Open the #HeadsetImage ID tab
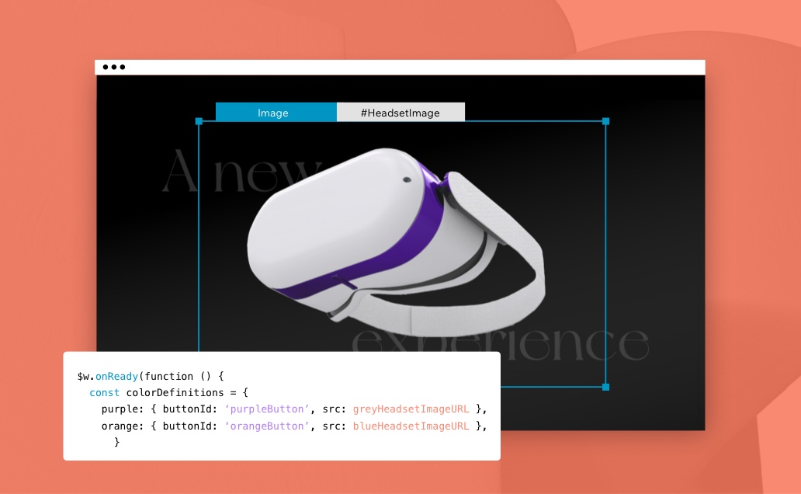The width and height of the screenshot is (801, 494). 400,113
